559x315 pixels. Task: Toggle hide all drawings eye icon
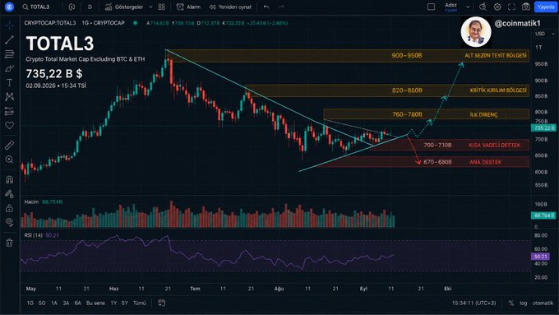click(x=9, y=222)
